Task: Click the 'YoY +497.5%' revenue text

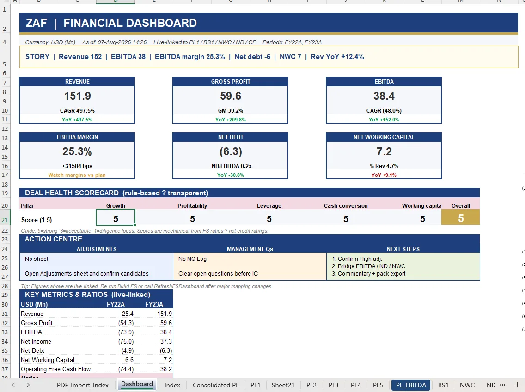Action: (x=77, y=120)
